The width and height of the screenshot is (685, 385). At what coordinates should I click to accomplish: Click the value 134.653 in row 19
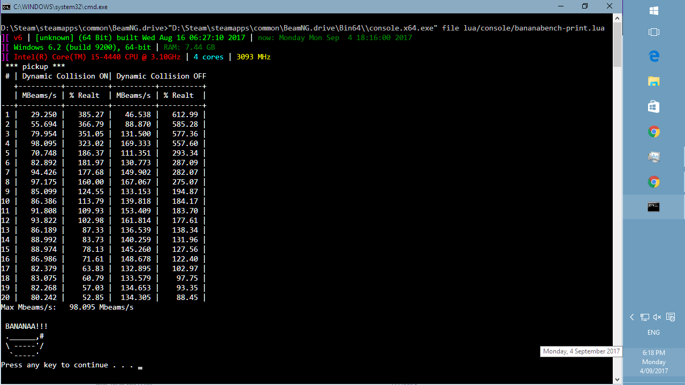pos(136,288)
